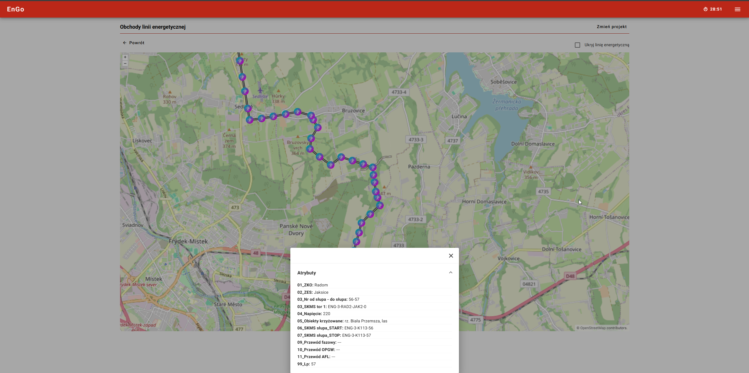Click the Atrybuty section header

pyautogui.click(x=306, y=273)
